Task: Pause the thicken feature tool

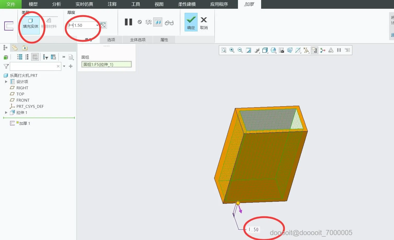Action: (129, 22)
